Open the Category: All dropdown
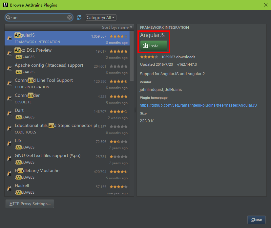The width and height of the screenshot is (271, 228). (x=101, y=17)
